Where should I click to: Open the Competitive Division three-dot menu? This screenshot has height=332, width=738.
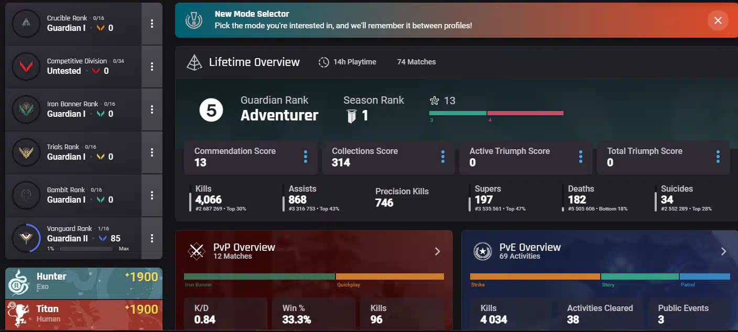pyautogui.click(x=152, y=67)
